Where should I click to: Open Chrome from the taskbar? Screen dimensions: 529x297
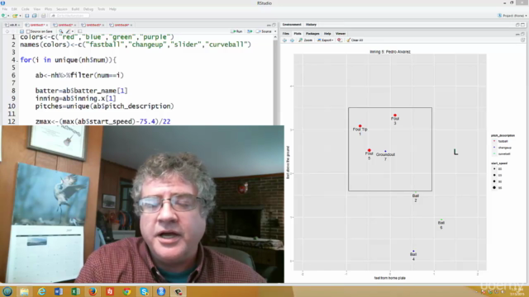tap(127, 291)
